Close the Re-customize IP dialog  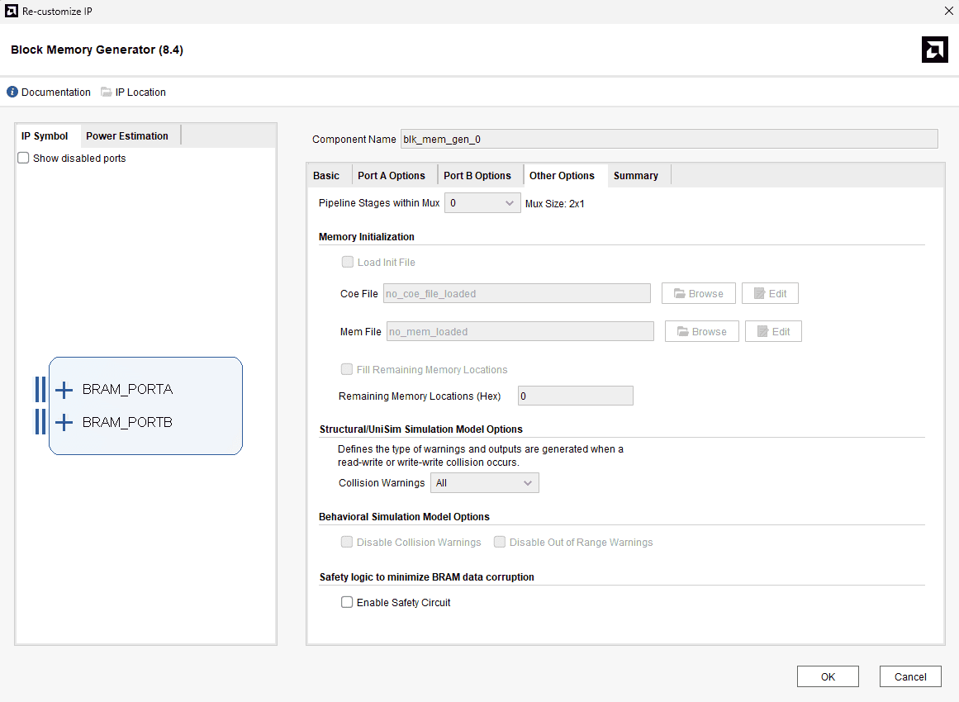point(947,11)
